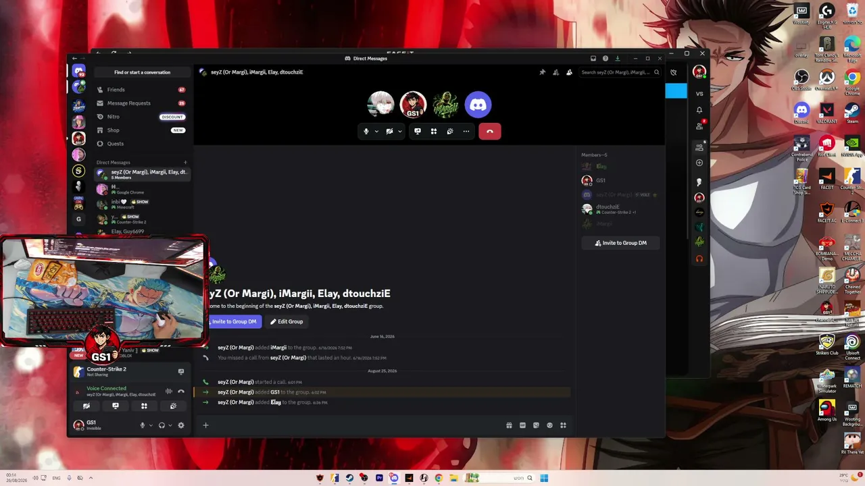Open pinned messages
The image size is (865, 486).
coord(542,72)
